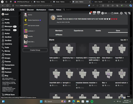133x104 pixels.
Task: Click the Home icon in the left sidebar
Action: [x=3, y=19]
